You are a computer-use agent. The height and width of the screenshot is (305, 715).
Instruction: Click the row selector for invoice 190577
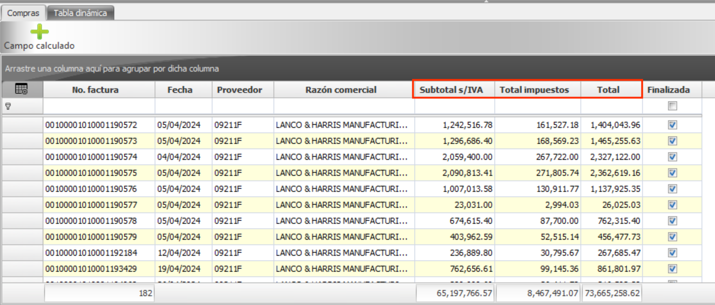pyautogui.click(x=22, y=205)
